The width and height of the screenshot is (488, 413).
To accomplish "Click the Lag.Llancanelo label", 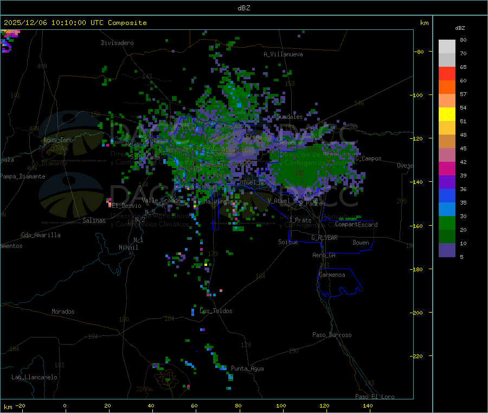I will [35, 377].
